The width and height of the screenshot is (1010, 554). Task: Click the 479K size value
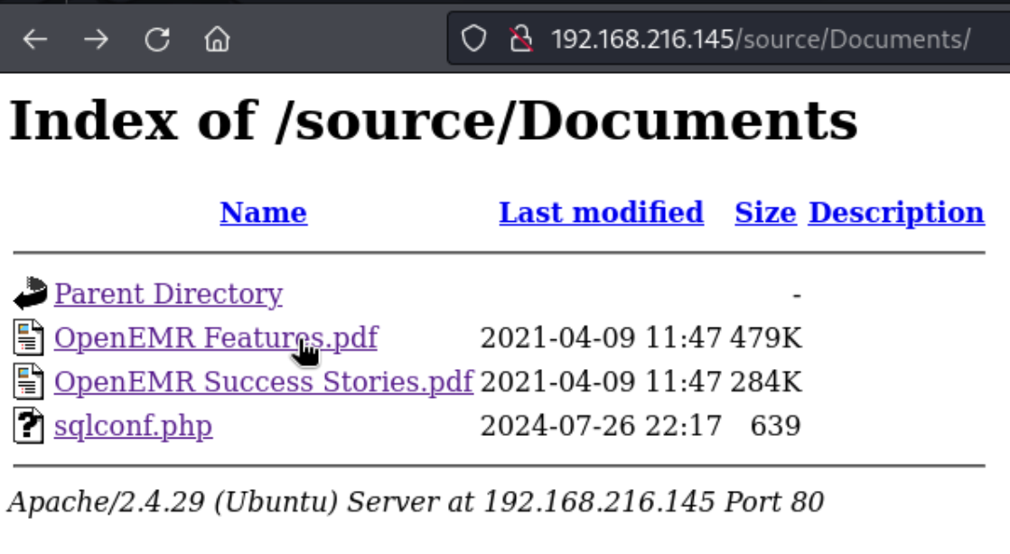coord(766,337)
